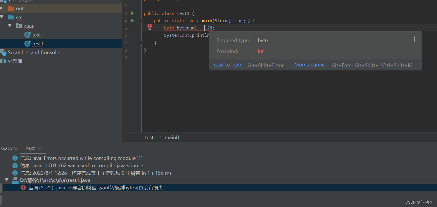The image size is (437, 207).
Task: Click the run gutter arrow on line 3
Action: tap(133, 13)
